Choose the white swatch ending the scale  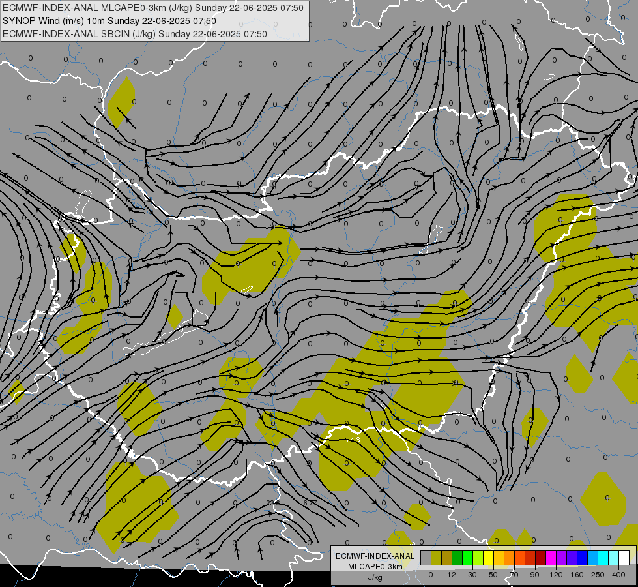tap(624, 558)
